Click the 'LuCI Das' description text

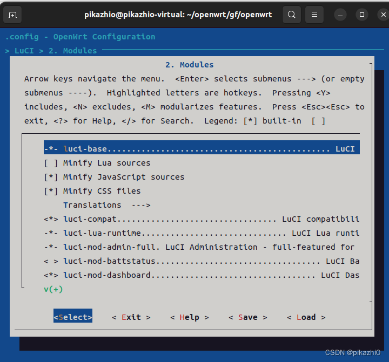point(340,275)
